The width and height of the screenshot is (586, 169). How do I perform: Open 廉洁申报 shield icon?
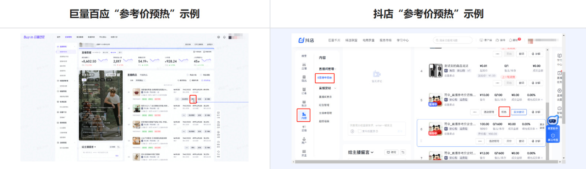[553, 136]
